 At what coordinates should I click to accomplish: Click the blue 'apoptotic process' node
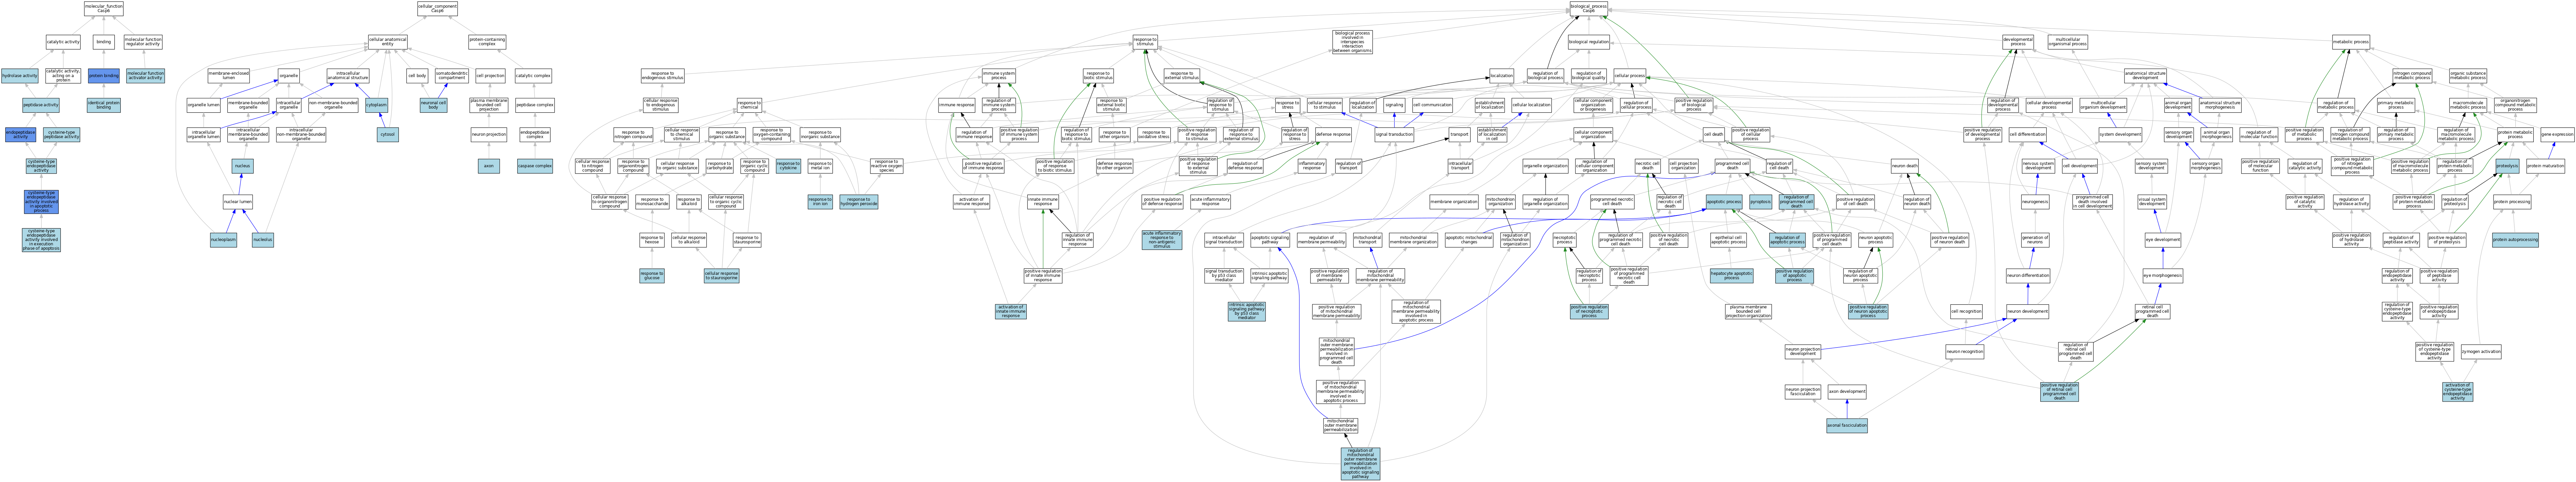(x=1724, y=202)
